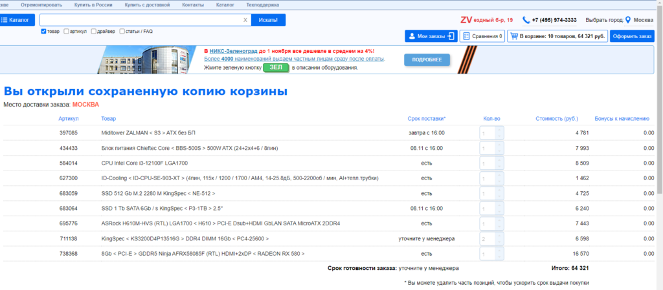The image size is (663, 290).
Task: Click article number 397085
Action: 69,133
